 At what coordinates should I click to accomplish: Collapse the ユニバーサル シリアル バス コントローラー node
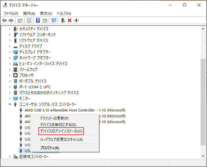(10, 104)
